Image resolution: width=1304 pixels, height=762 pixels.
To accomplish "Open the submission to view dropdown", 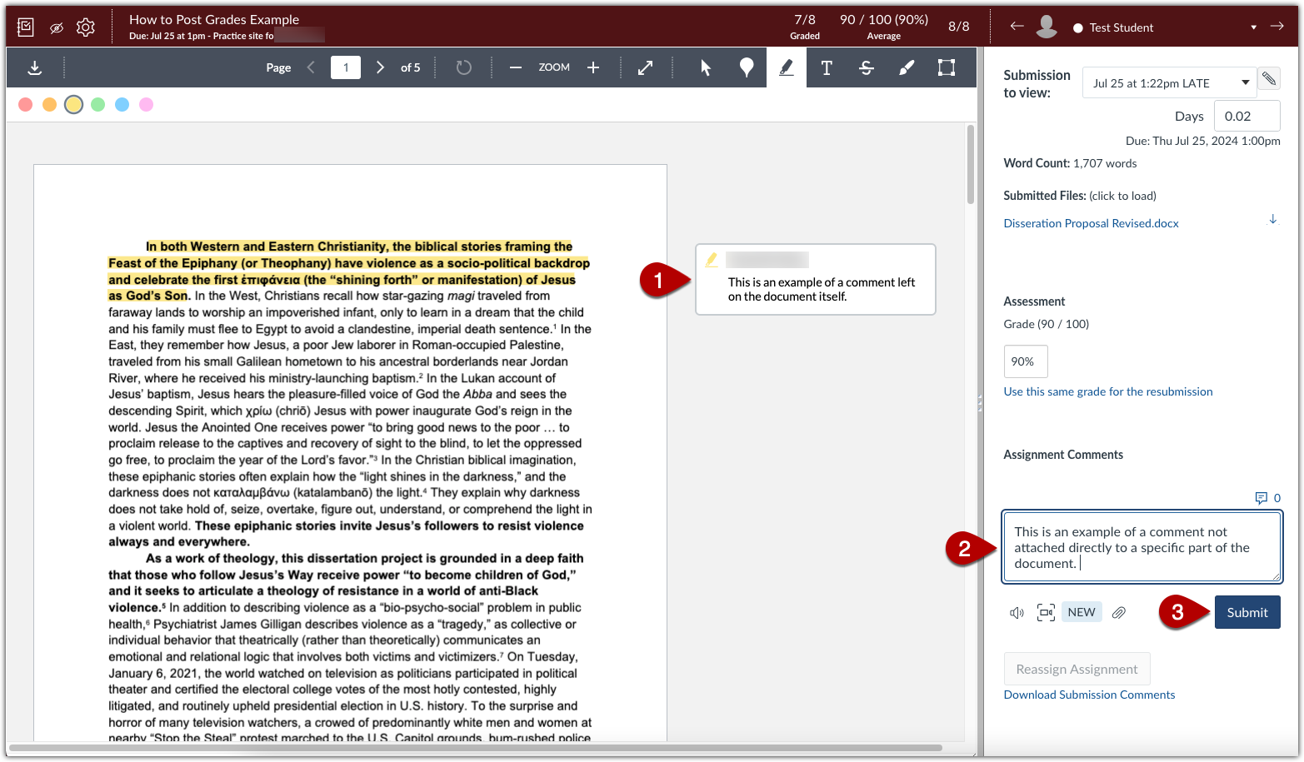I will point(1169,83).
